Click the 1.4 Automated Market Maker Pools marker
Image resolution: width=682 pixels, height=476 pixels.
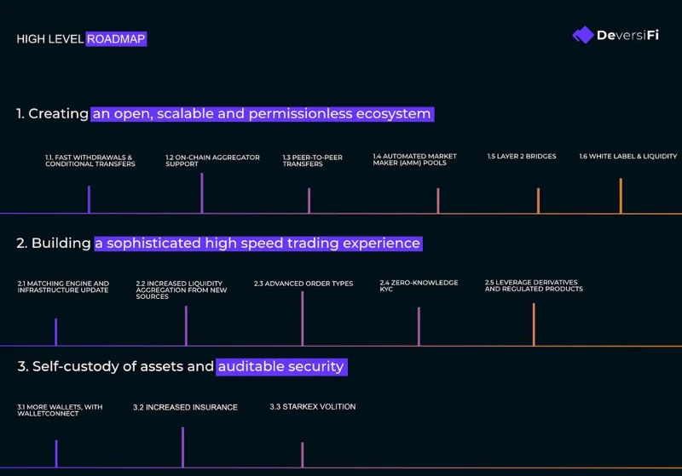[x=438, y=200]
